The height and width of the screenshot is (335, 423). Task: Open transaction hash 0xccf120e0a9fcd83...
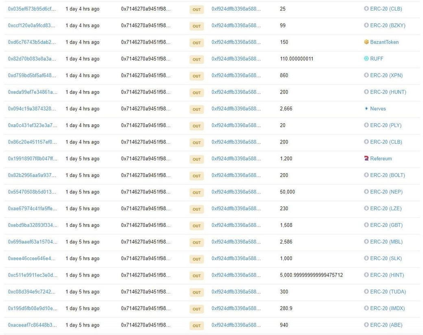point(32,26)
